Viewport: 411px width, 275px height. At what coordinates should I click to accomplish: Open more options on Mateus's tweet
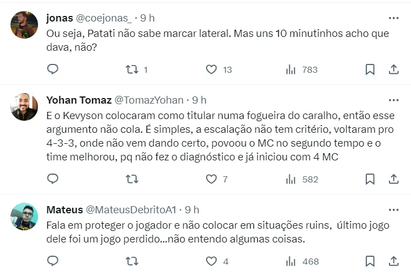pos(393,210)
